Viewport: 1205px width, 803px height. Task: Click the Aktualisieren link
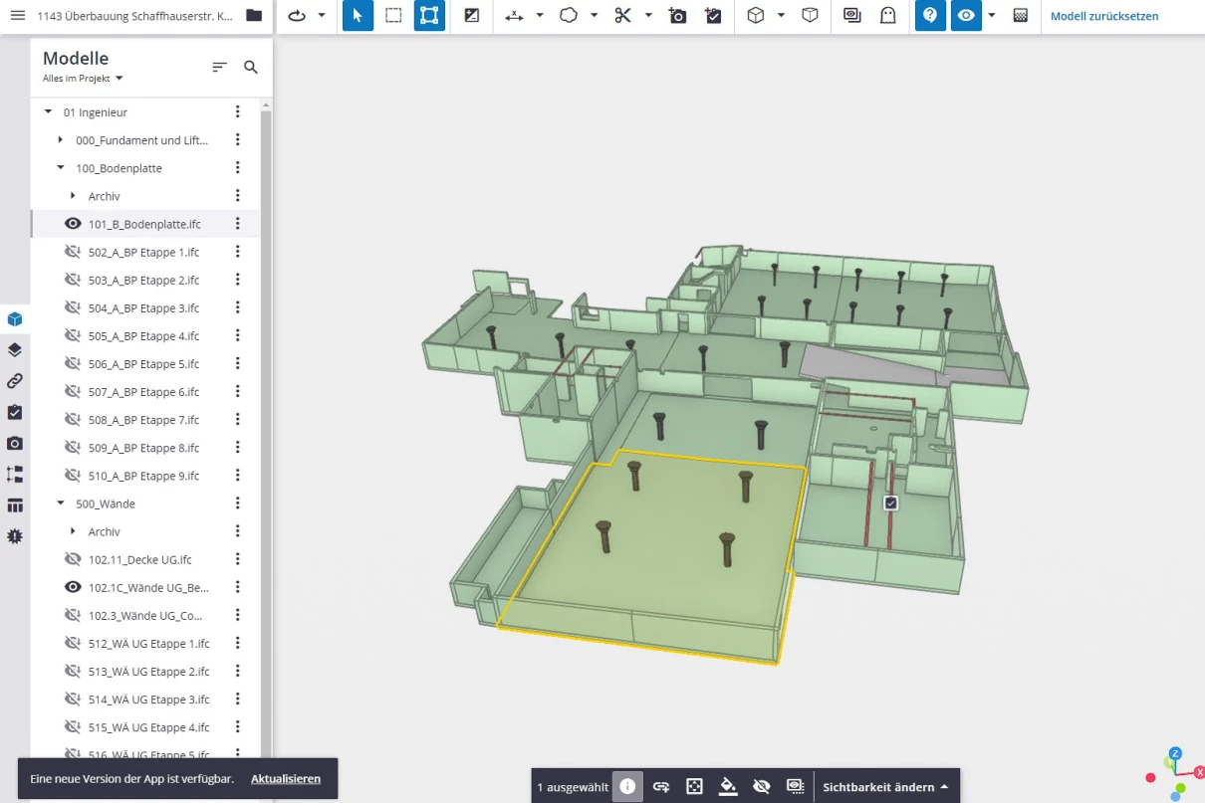click(x=286, y=779)
